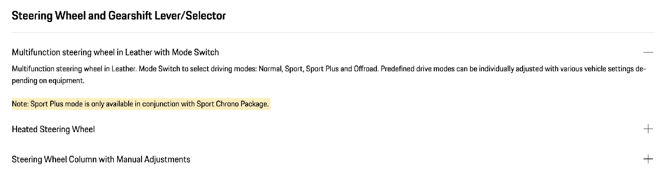663x178 pixels.
Task: Click the word 'Note:' in highlighted line
Action: tap(20, 104)
